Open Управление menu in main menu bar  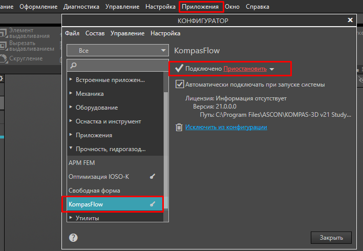(x=122, y=7)
